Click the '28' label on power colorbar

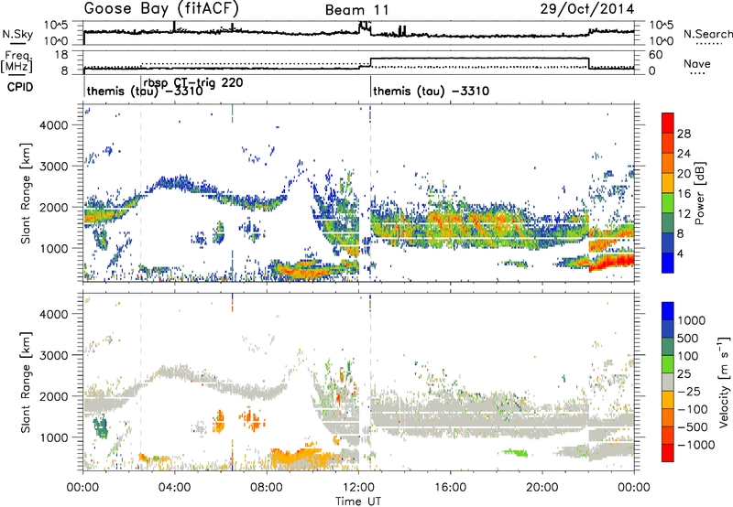tap(684, 134)
